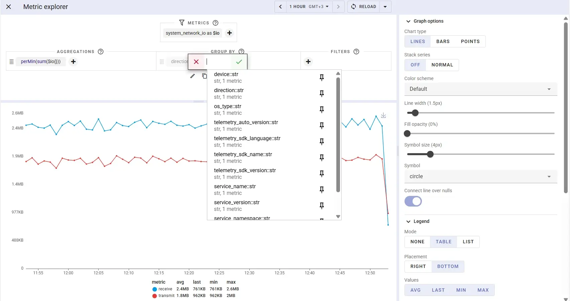
Task: Set stack series to NORMAL
Action: point(442,65)
